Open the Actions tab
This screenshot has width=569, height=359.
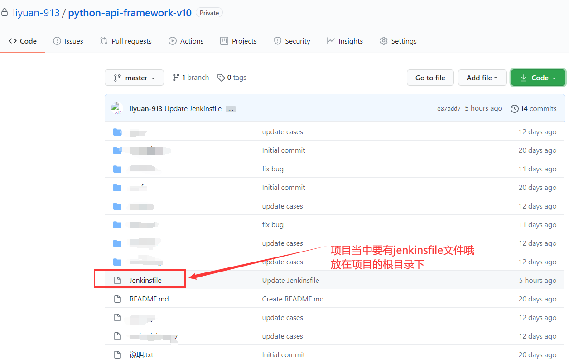(x=186, y=41)
